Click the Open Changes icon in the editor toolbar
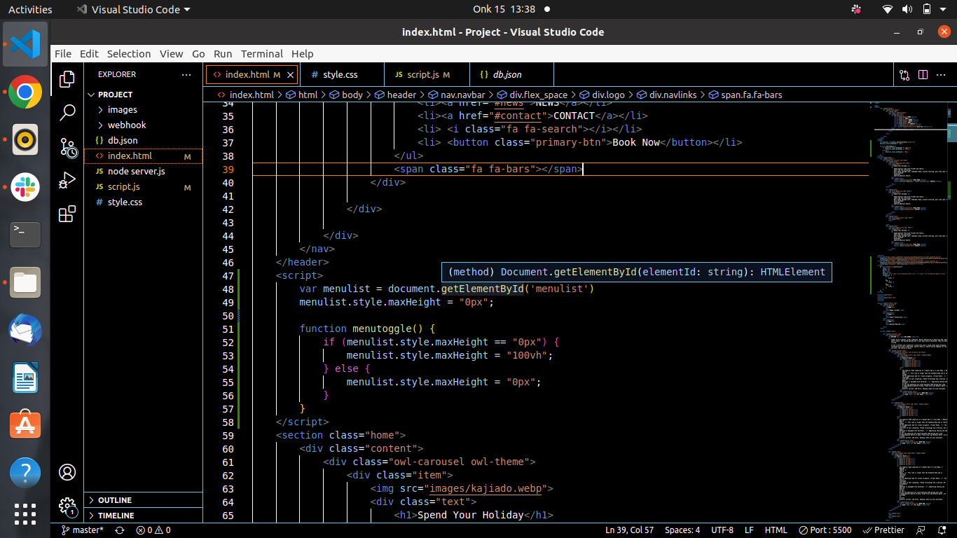The height and width of the screenshot is (538, 957). pos(904,75)
